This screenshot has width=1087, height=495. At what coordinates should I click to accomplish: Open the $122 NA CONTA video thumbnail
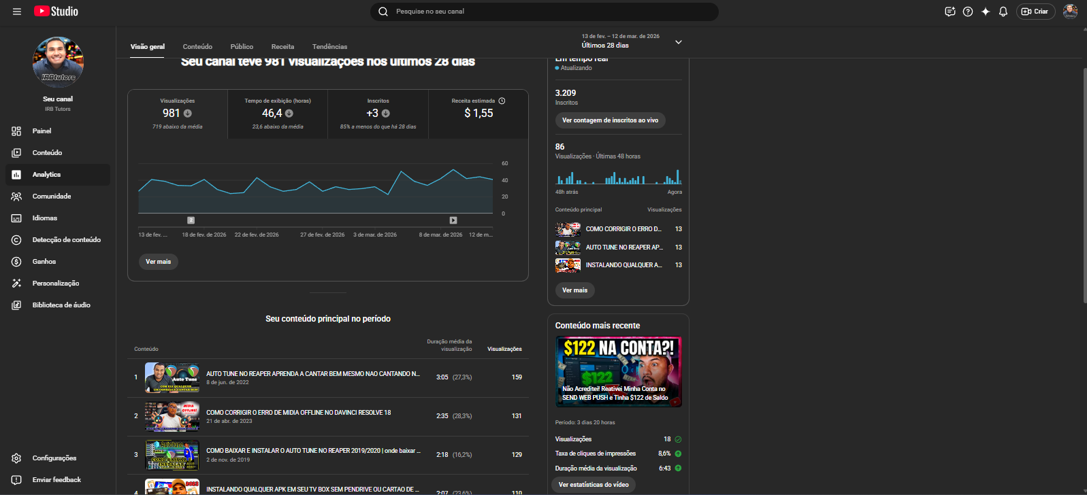click(x=618, y=372)
